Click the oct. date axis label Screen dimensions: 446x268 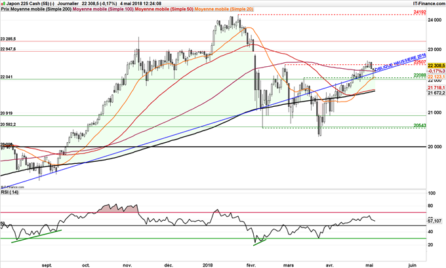pos(86,265)
